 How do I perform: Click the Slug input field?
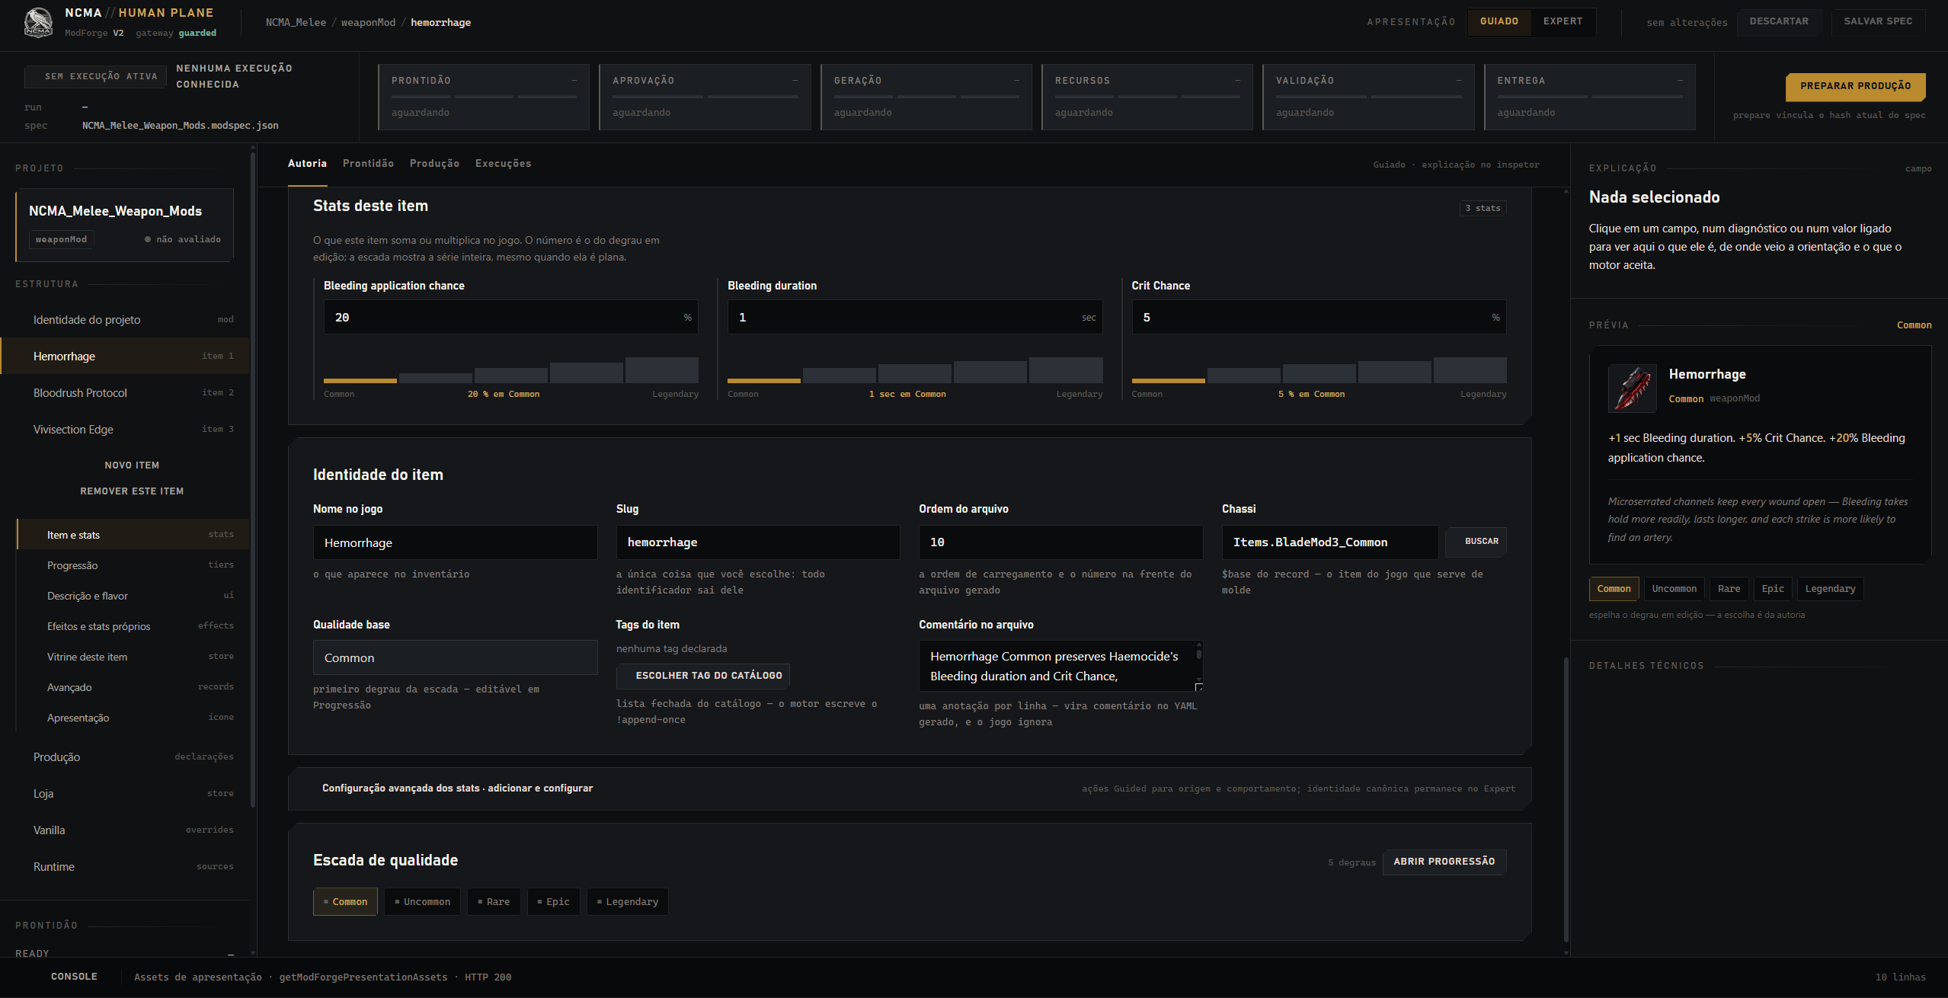pyautogui.click(x=758, y=542)
